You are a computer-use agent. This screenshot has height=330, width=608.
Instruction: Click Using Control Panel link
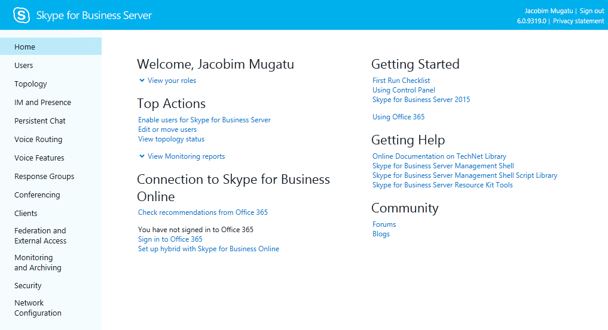click(x=404, y=90)
